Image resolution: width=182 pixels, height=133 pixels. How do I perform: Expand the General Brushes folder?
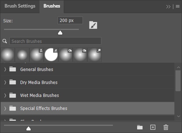[x=5, y=69]
